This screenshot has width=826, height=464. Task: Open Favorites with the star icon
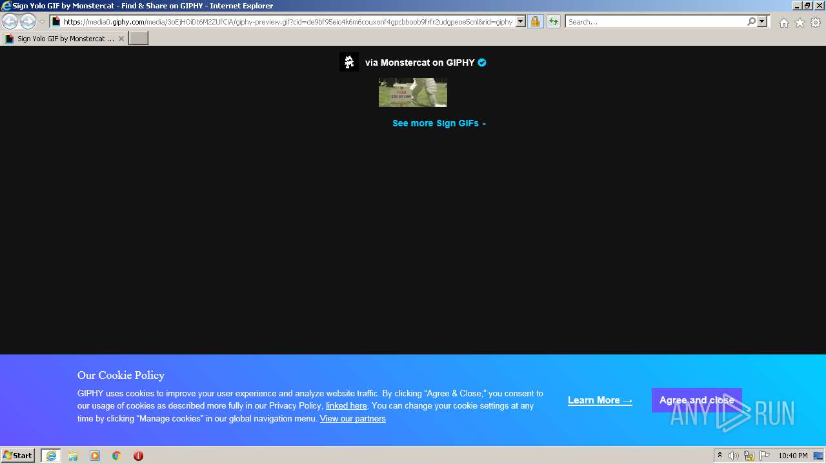point(800,23)
